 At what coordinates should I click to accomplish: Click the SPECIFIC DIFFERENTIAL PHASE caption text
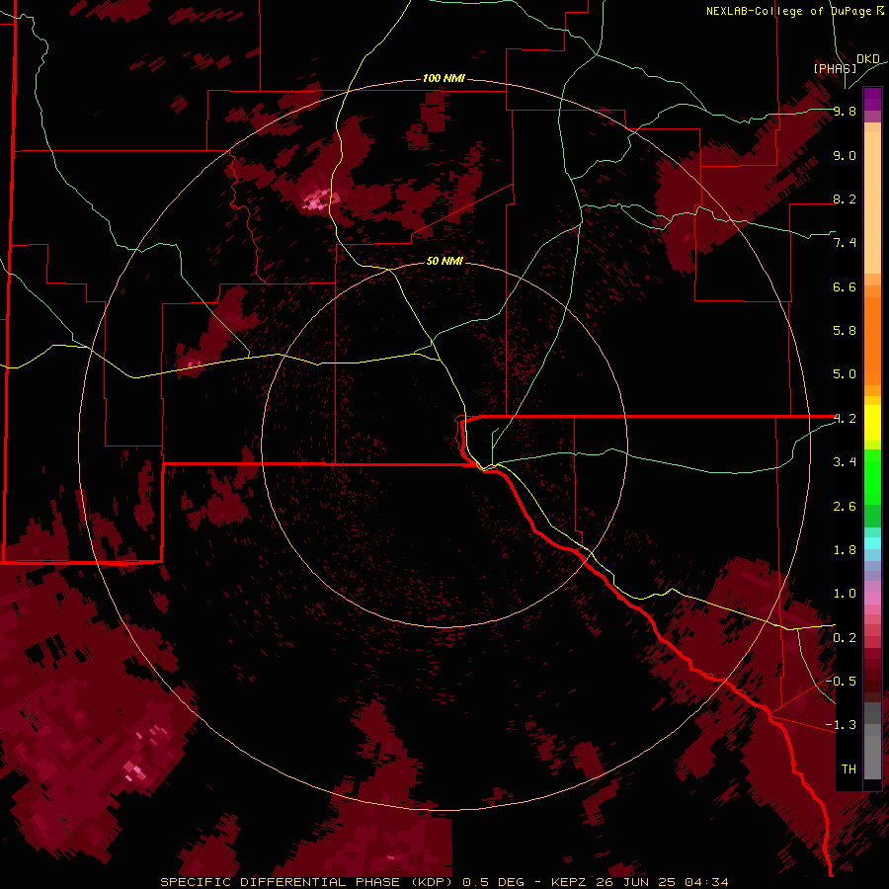coord(280,882)
